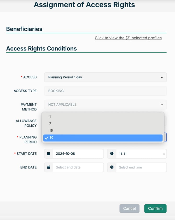Click the clock icon beside start time

[112, 154]
